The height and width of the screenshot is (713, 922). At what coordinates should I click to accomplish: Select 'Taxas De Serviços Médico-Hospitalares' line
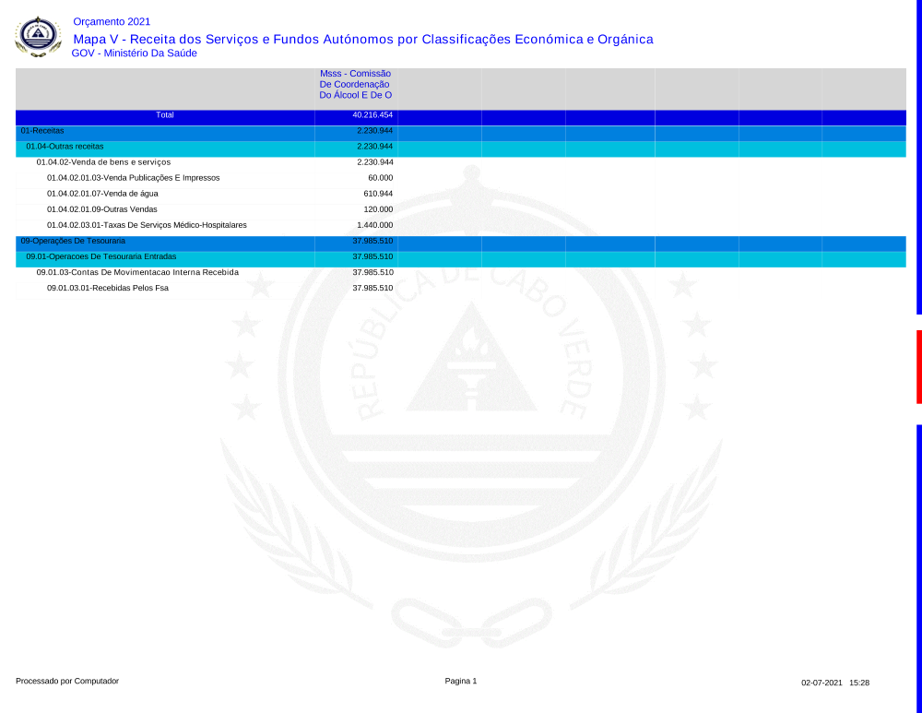[147, 225]
